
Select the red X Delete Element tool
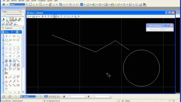point(12,24)
